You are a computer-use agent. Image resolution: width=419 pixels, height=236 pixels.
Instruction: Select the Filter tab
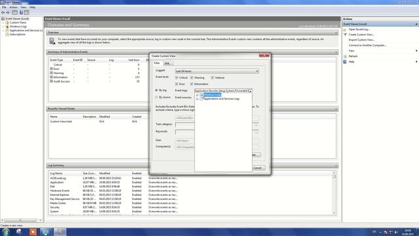[x=157, y=63]
